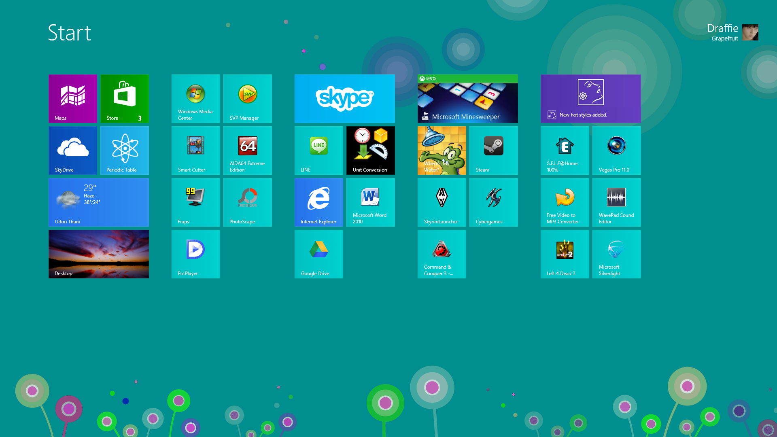The height and width of the screenshot is (437, 777).
Task: Click the Draffie user account name
Action: [x=722, y=28]
